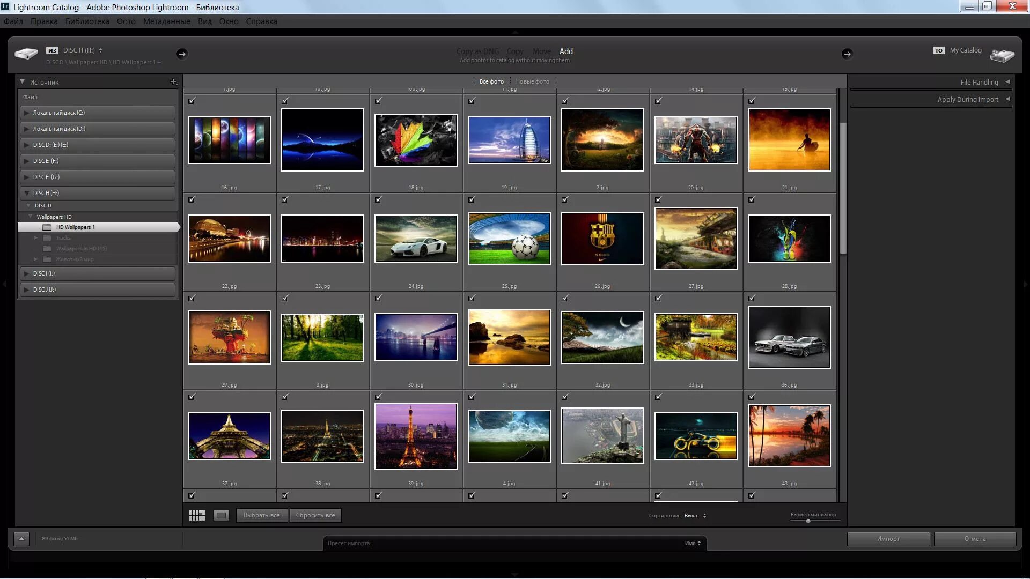Expand Локальный диск (C:) in sources

(26, 113)
